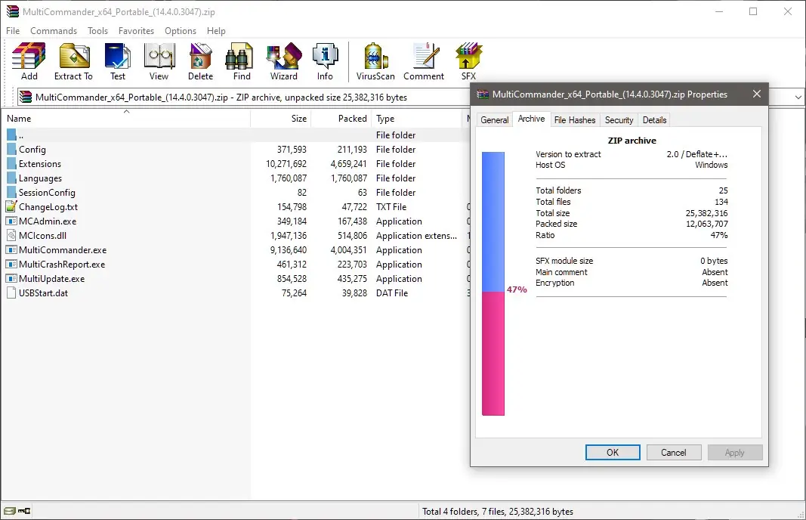Open the Tools menu
The height and width of the screenshot is (520, 806).
coord(97,31)
